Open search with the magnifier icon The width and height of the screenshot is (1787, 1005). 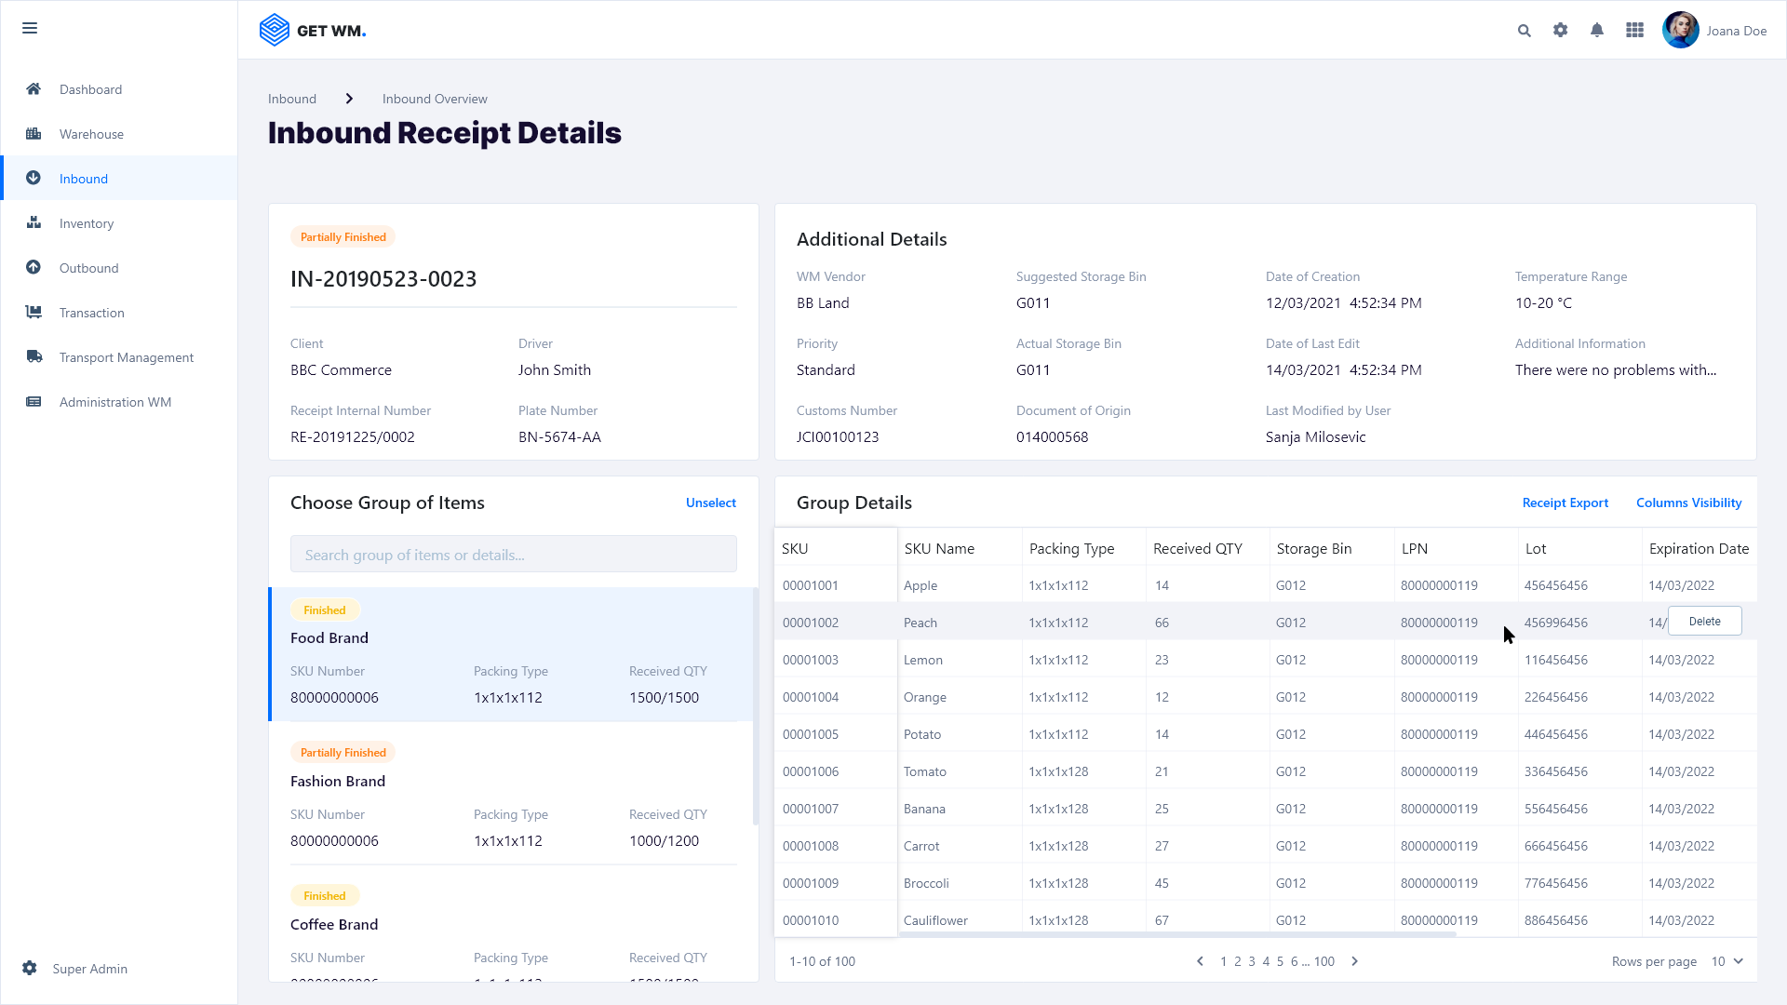[x=1524, y=31]
